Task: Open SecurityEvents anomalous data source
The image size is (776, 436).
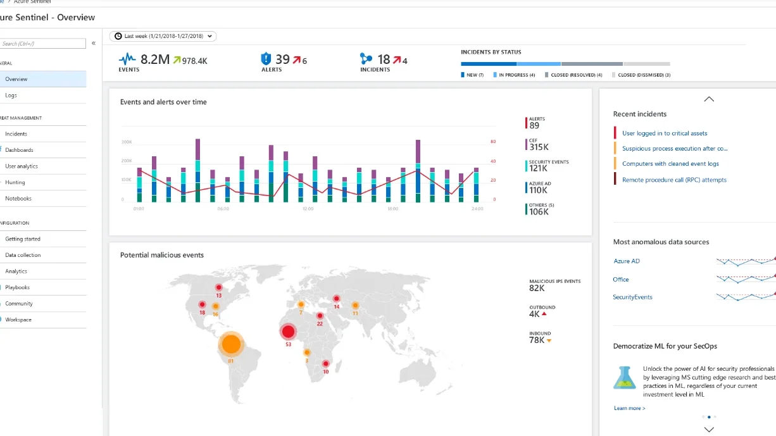Action: click(632, 297)
